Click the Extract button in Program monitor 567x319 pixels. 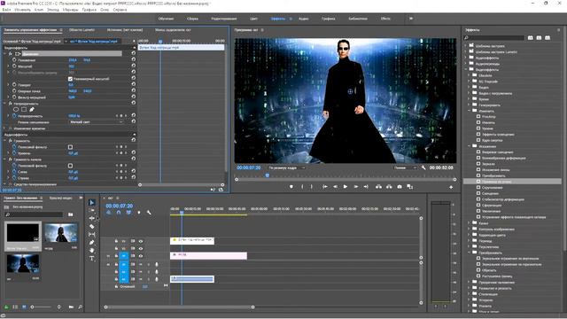[389, 187]
